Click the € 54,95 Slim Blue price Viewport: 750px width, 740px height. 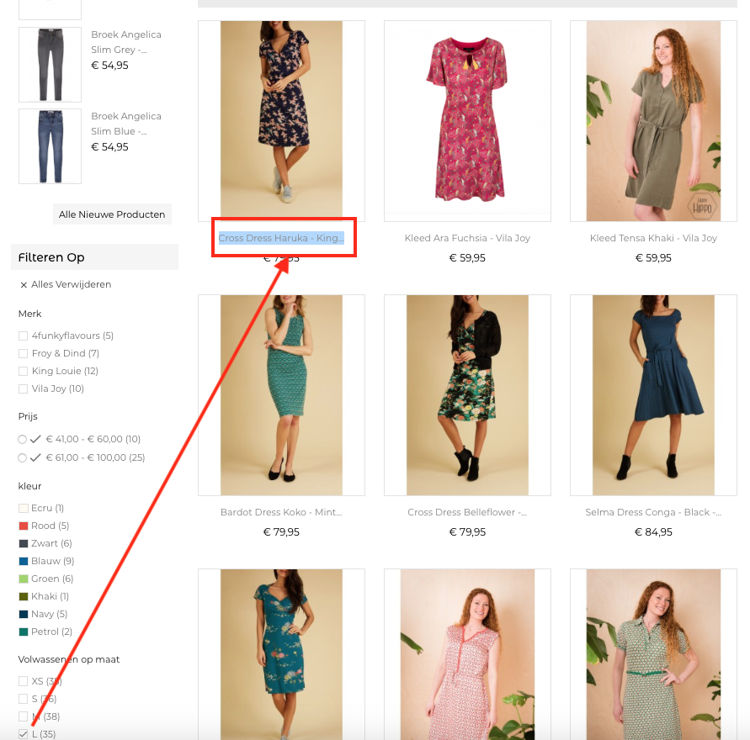point(109,147)
